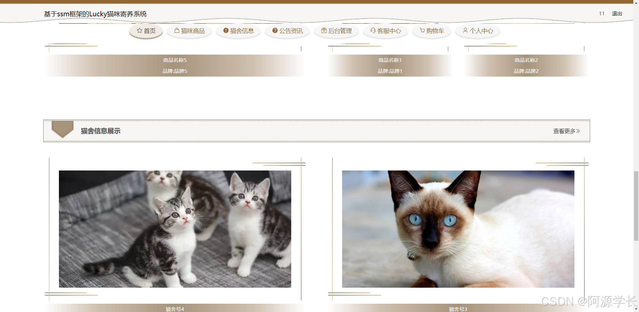The width and height of the screenshot is (639, 312).
Task: Open the Siamese cat cattery photo
Action: pyautogui.click(x=458, y=229)
